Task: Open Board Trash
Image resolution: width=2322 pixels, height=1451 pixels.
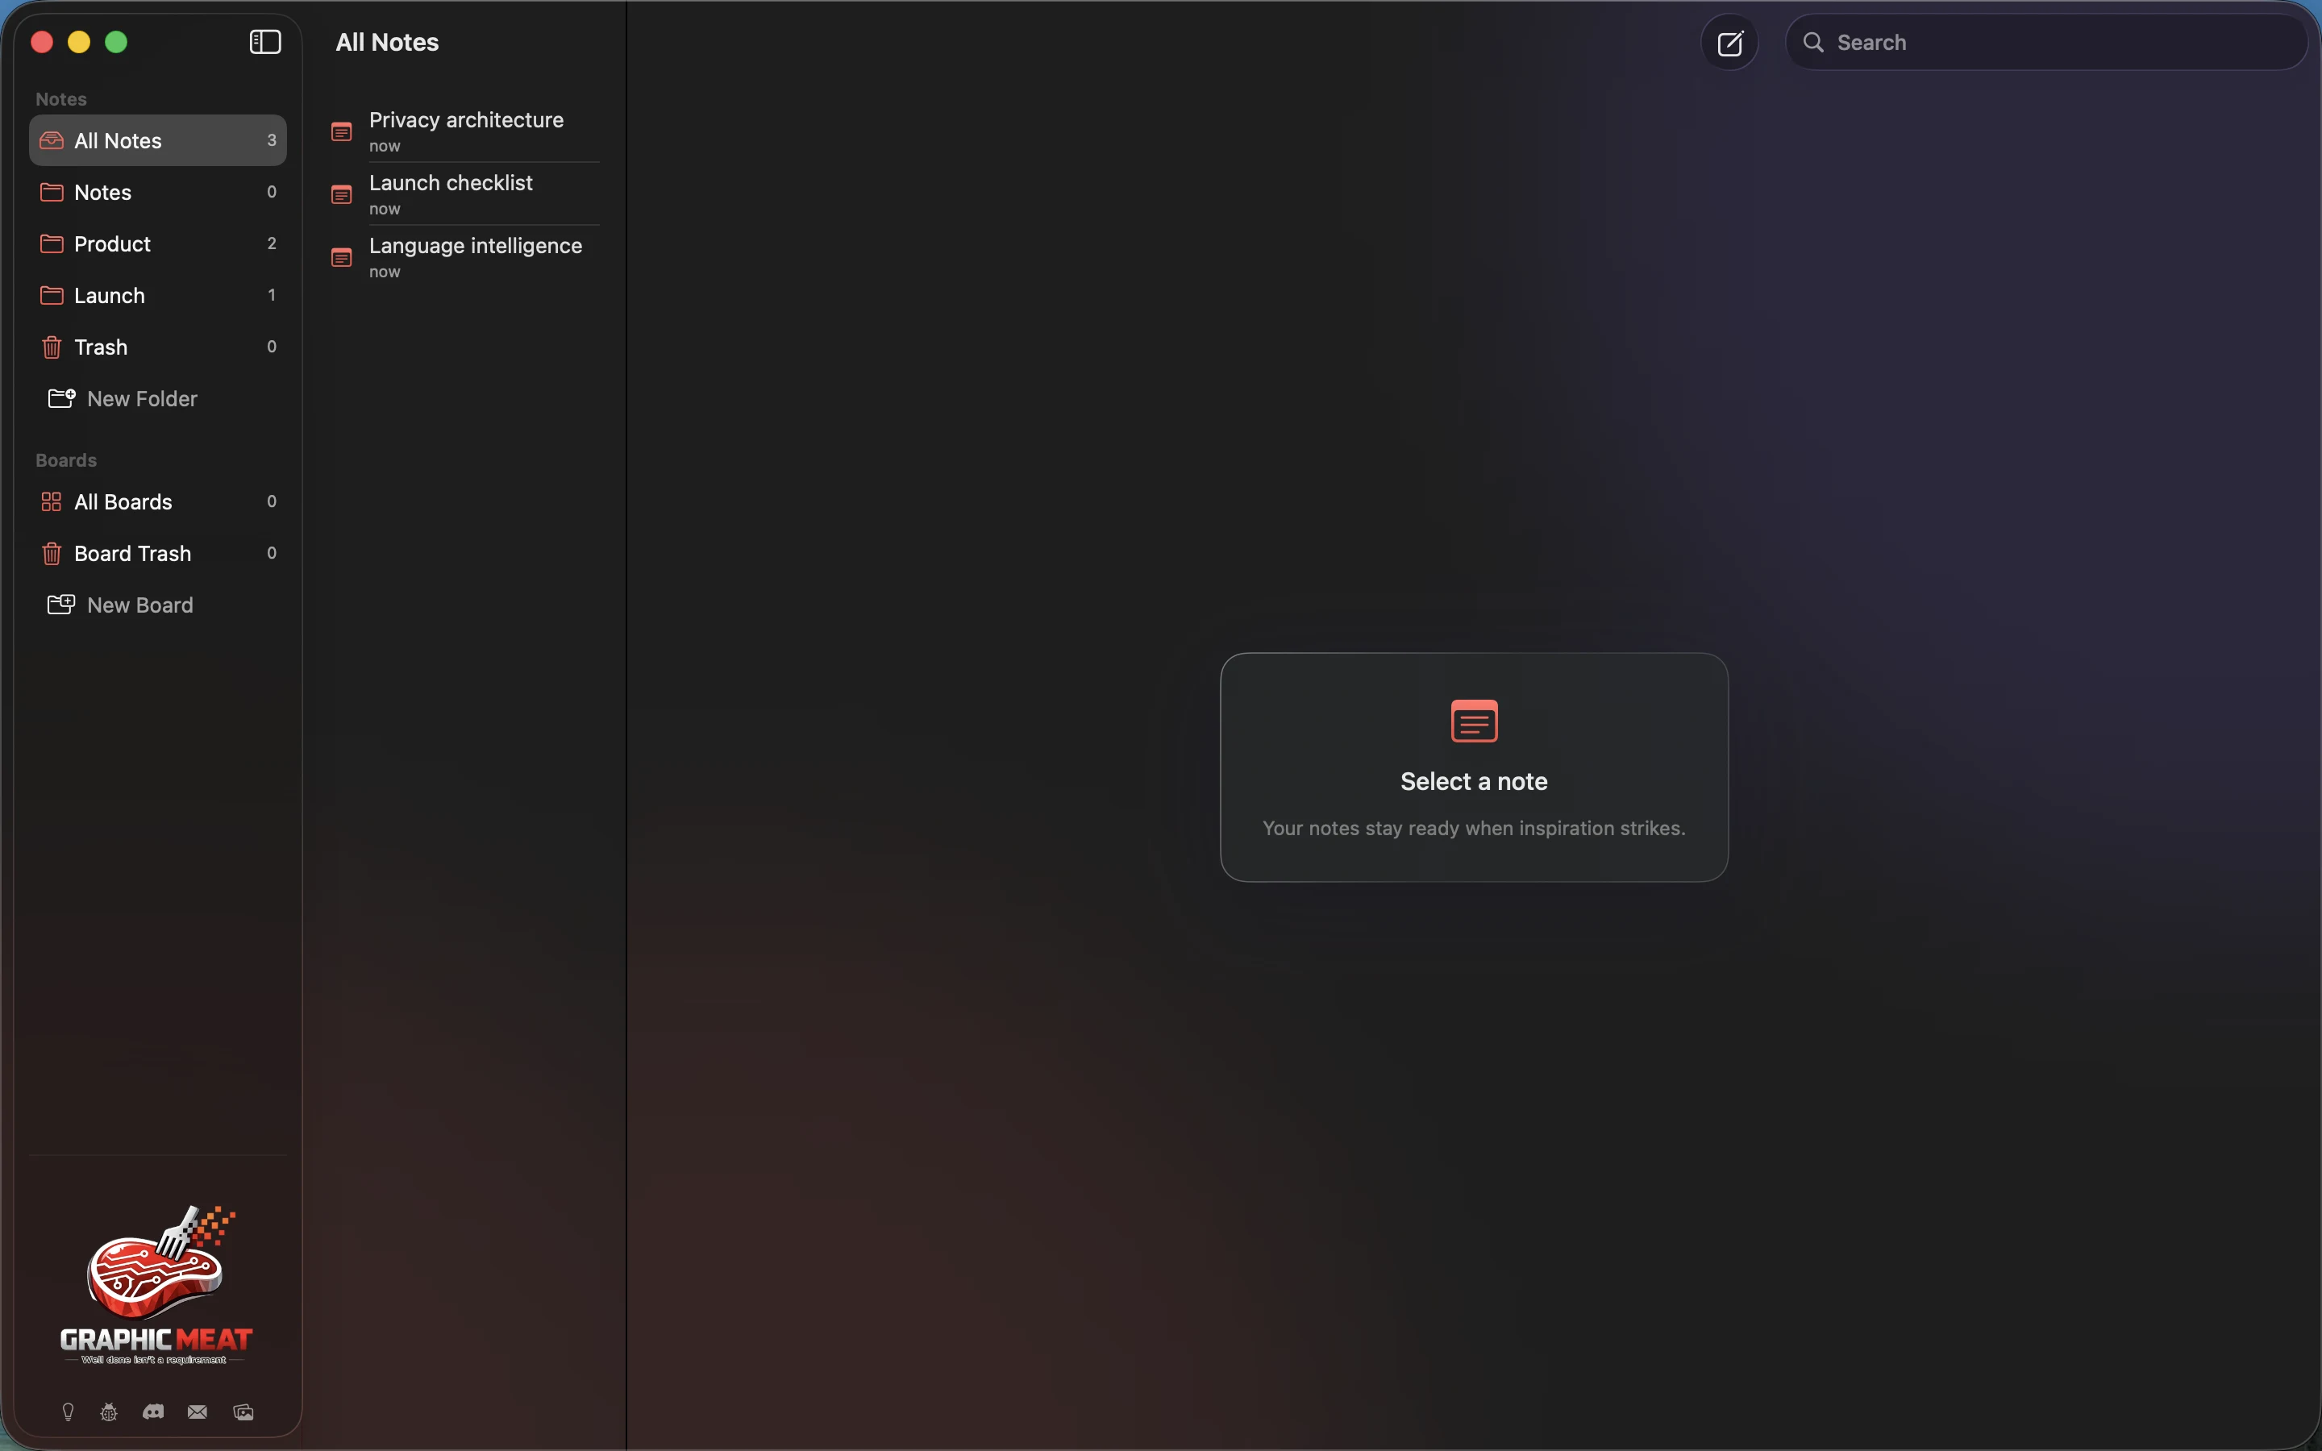Action: 157,554
